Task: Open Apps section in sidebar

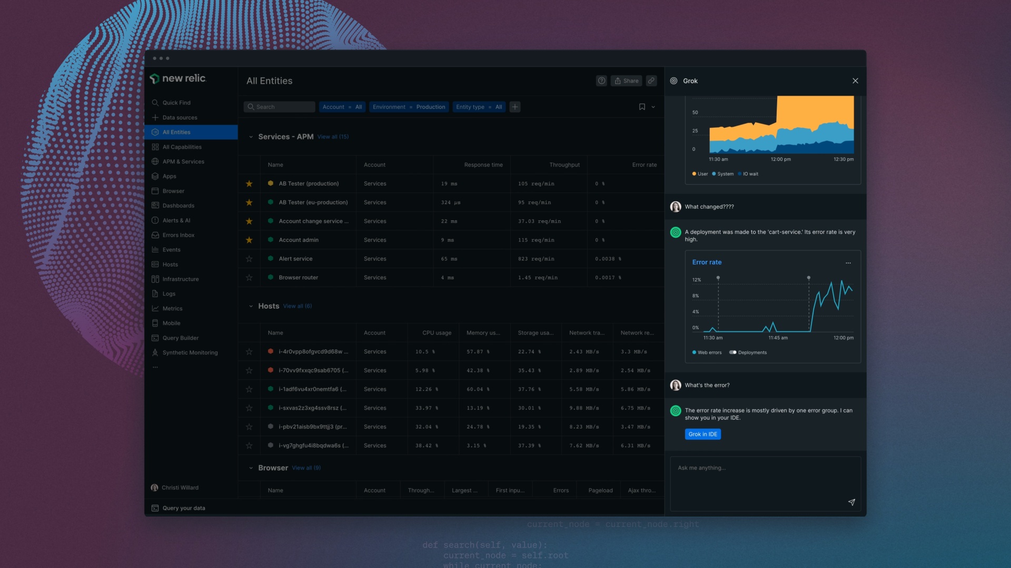Action: pos(169,176)
